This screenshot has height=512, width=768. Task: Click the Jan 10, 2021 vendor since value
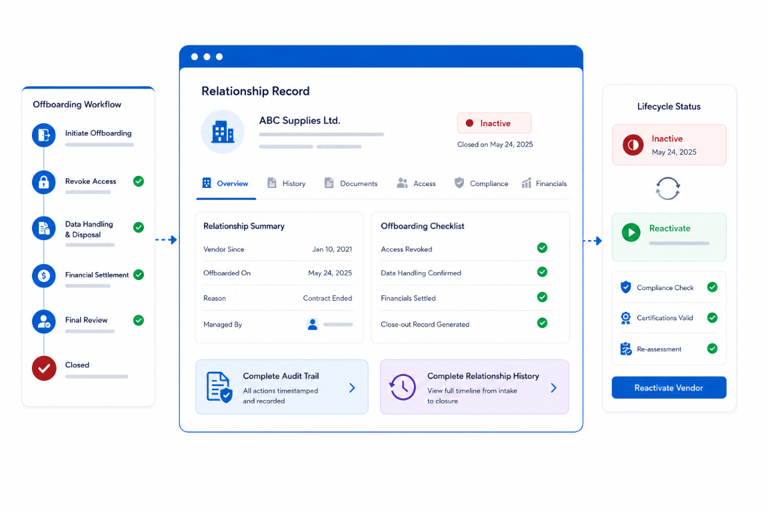pyautogui.click(x=332, y=249)
